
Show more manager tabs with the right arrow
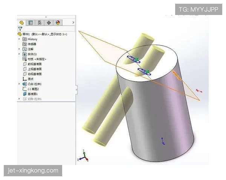tap(73, 22)
